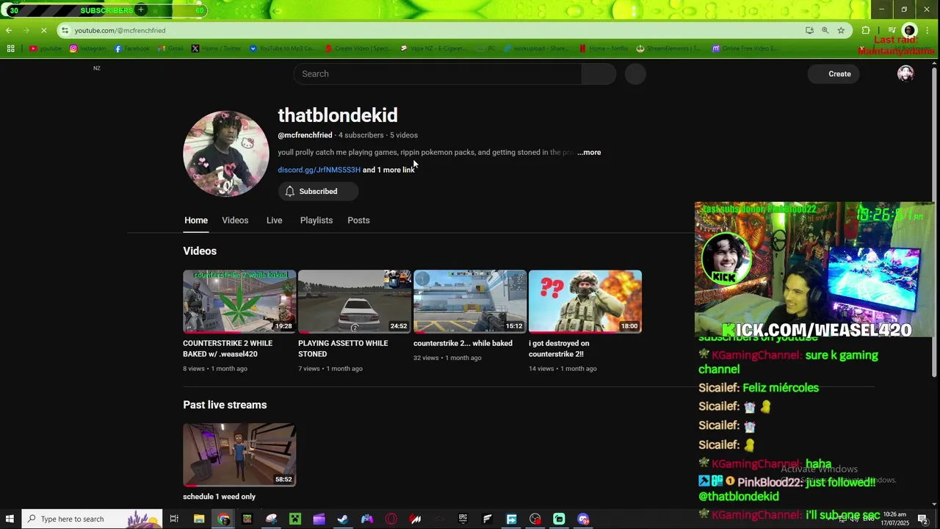This screenshot has width=940, height=529.
Task: Open the Vape NZ - E-Cigarette bookmark
Action: coord(433,48)
